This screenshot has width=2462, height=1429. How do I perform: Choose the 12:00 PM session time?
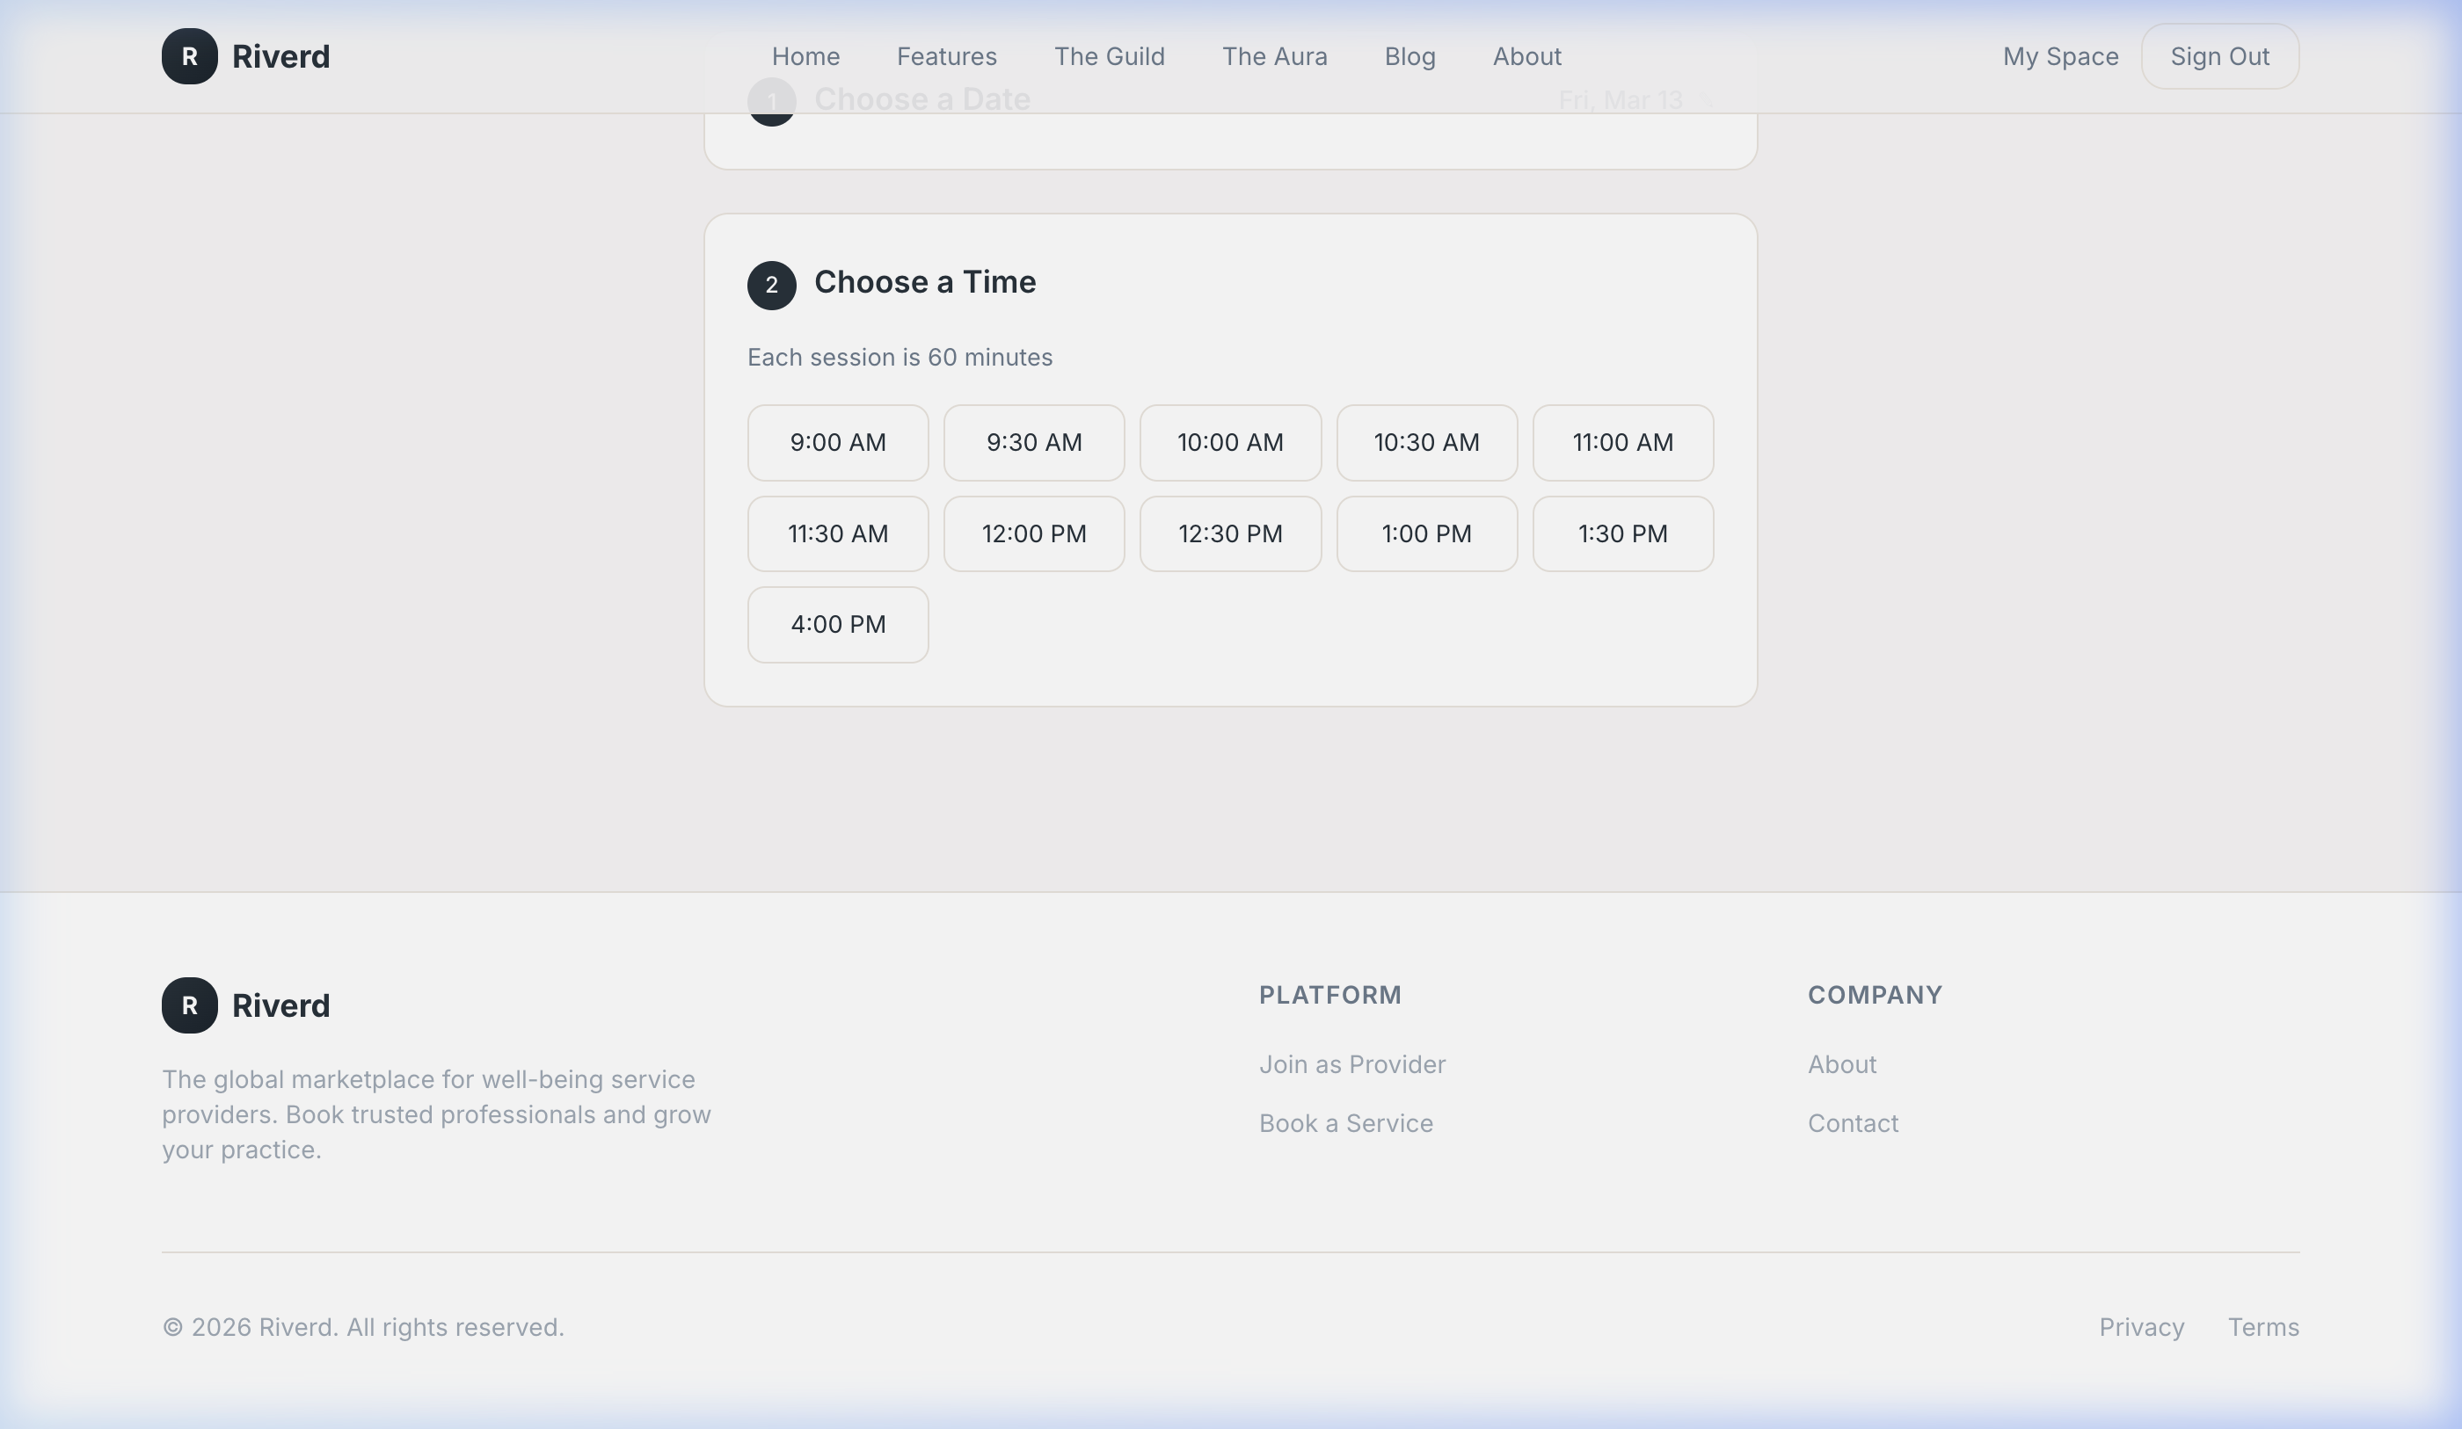click(1034, 533)
